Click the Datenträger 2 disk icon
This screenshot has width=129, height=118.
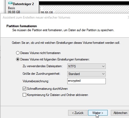10,3
